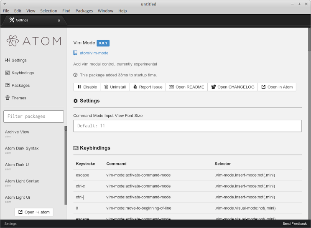Open the File menu
This screenshot has width=311, height=228.
pyautogui.click(x=6, y=11)
